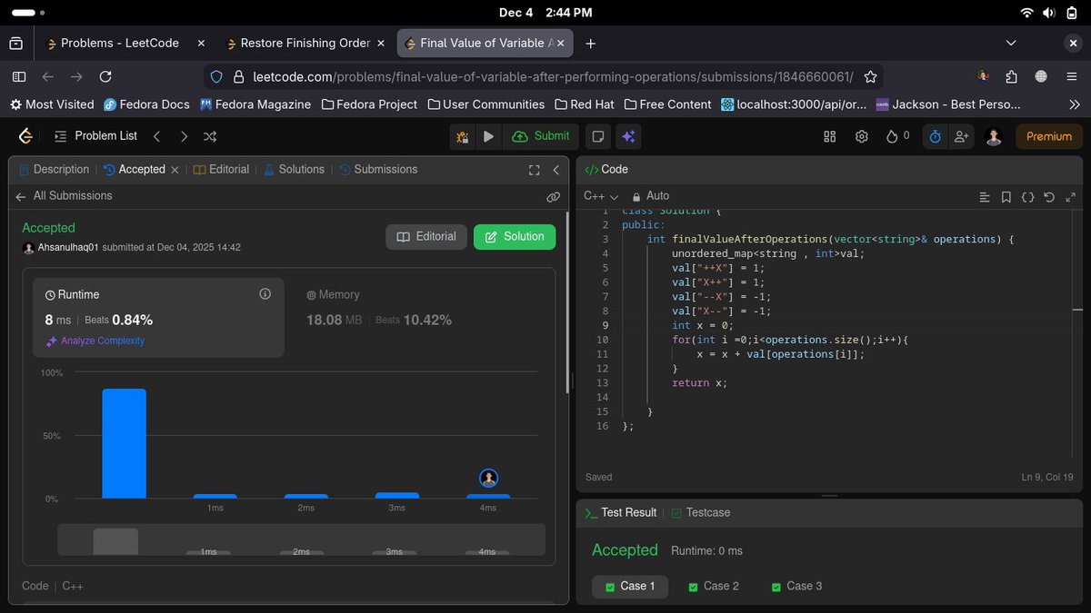Click the Ahsanulhaq01 username
Viewport: 1091px width, 613px height.
click(x=68, y=248)
